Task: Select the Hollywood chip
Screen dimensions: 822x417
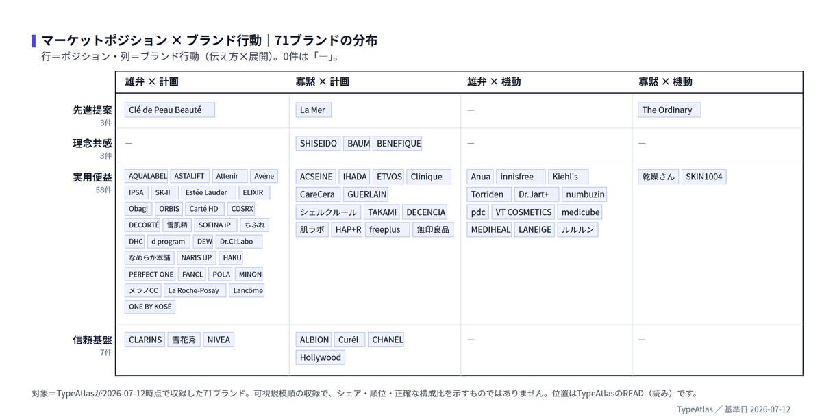Action: tap(320, 357)
